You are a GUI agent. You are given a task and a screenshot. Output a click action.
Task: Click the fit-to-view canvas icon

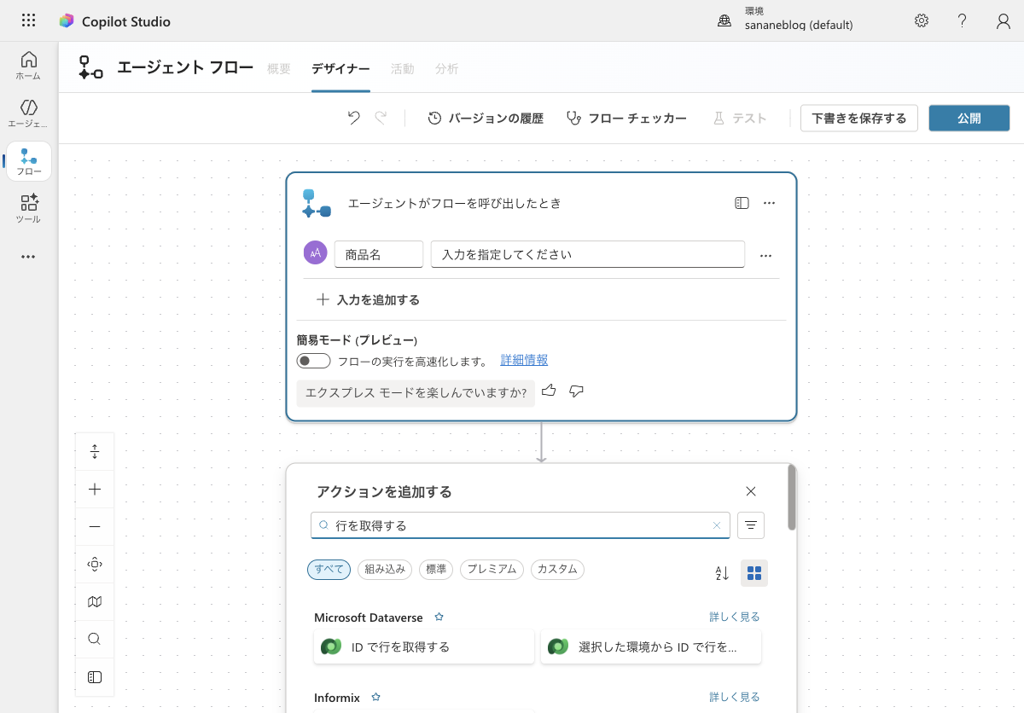(x=95, y=565)
